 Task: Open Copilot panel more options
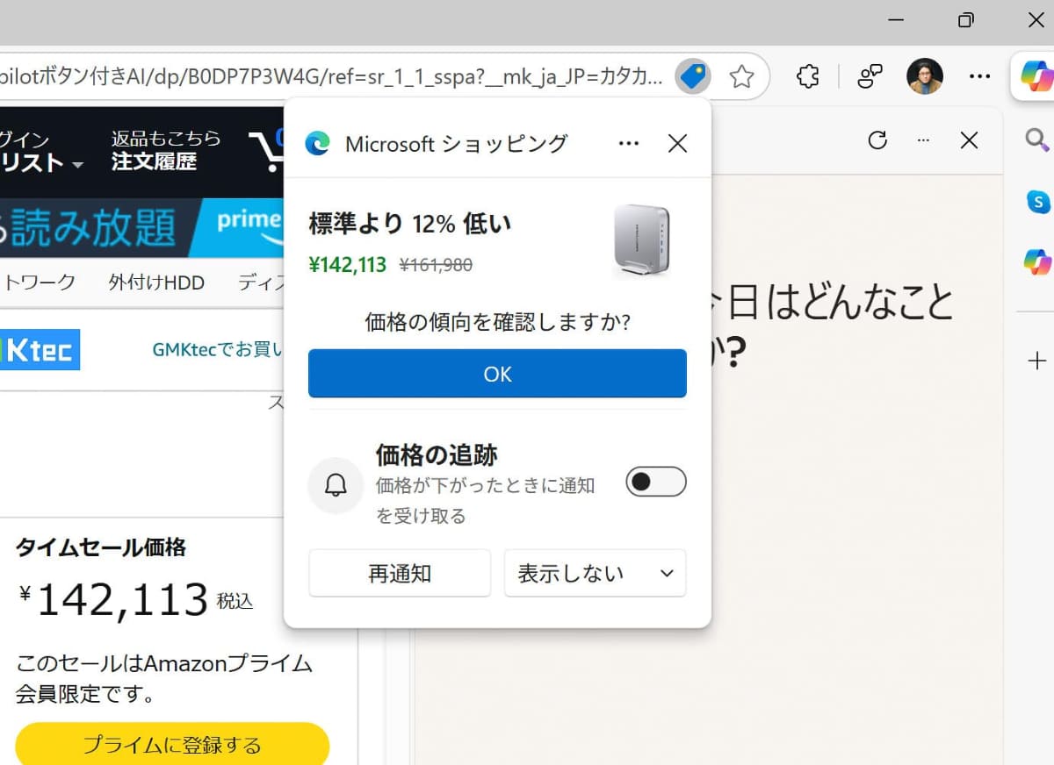[922, 140]
